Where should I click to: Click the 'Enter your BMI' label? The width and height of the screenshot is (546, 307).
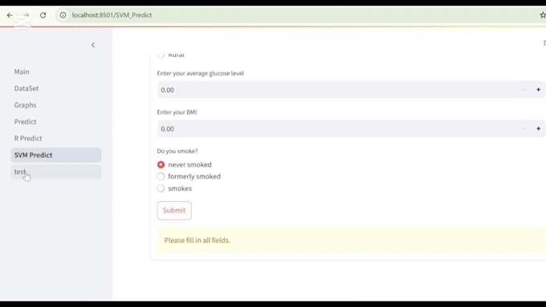[x=177, y=112]
